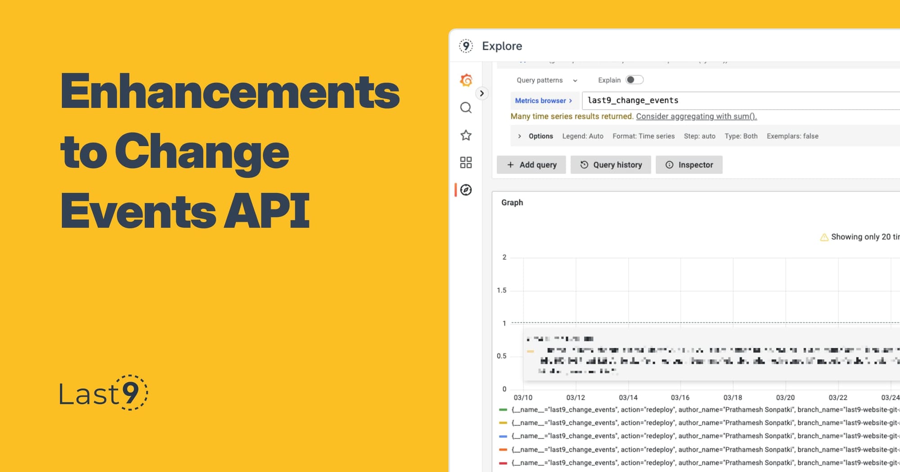This screenshot has width=900, height=472.
Task: Click the Last9 logo beside Explore
Action: pos(466,46)
